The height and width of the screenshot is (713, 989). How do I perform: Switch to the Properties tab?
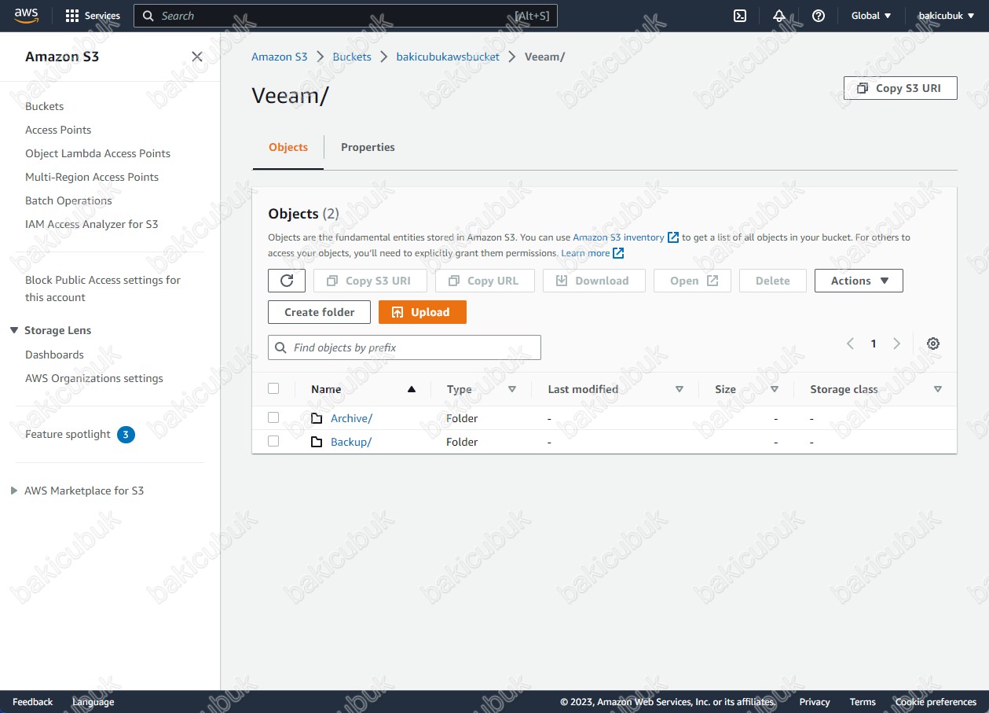[368, 147]
